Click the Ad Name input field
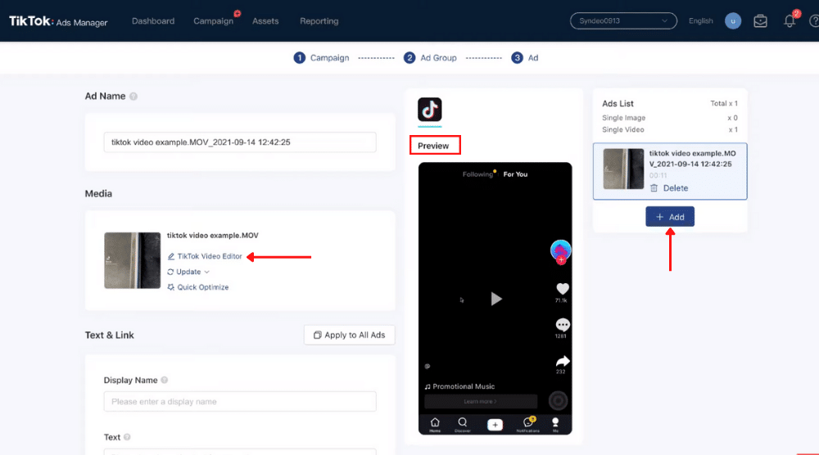 point(240,142)
